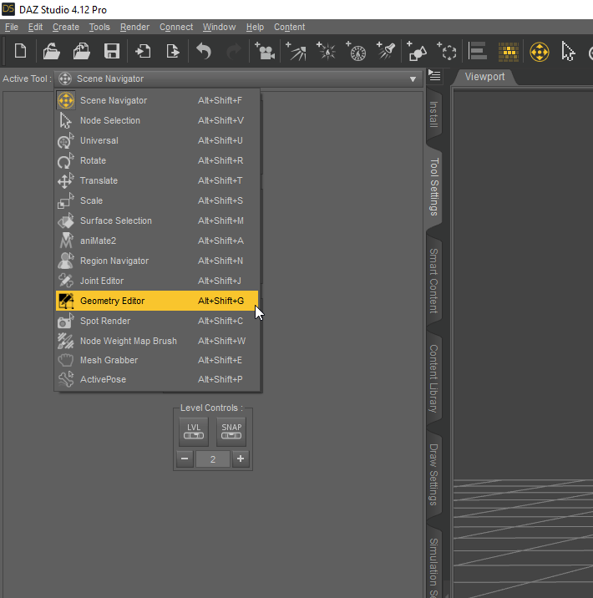This screenshot has width=593, height=598.
Task: Open pane options menu icon beside Viewport
Action: [x=434, y=76]
